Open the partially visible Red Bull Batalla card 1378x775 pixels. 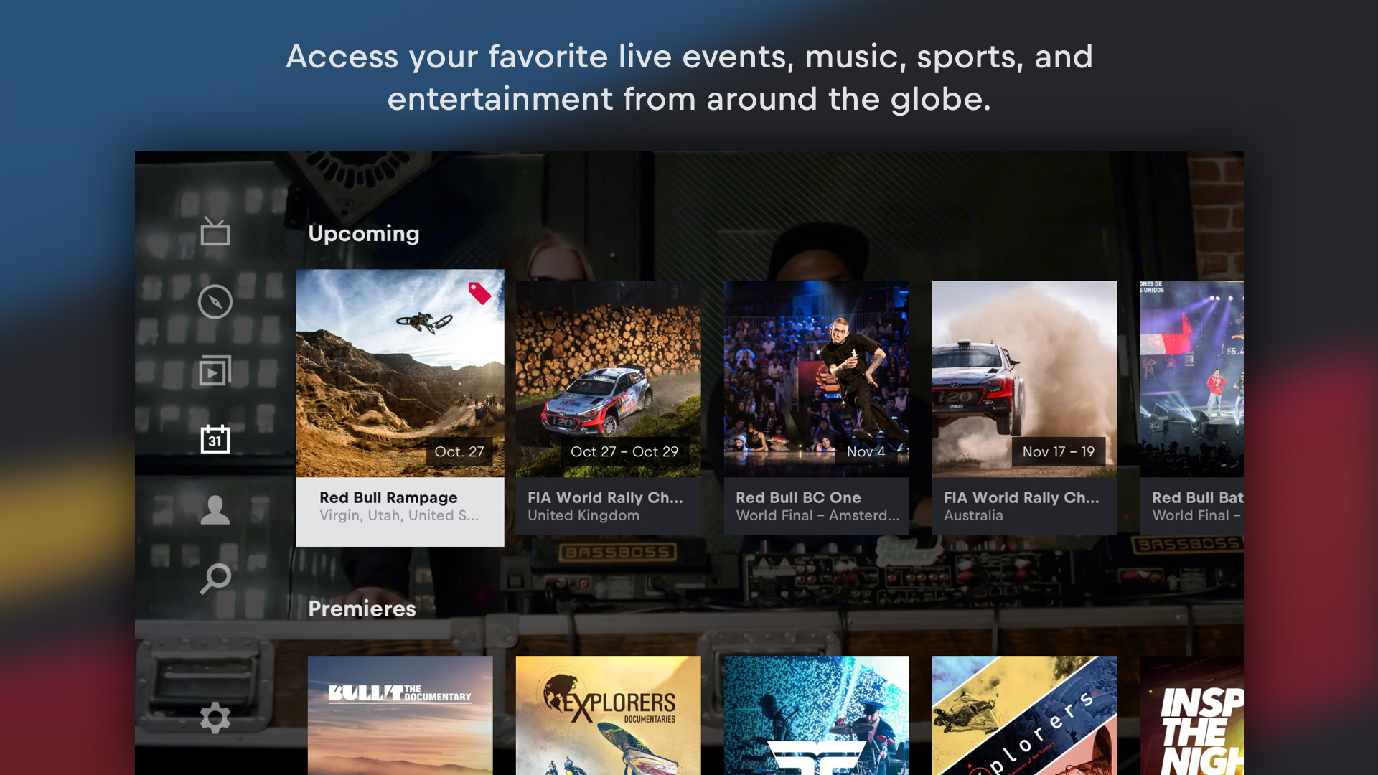[1191, 408]
